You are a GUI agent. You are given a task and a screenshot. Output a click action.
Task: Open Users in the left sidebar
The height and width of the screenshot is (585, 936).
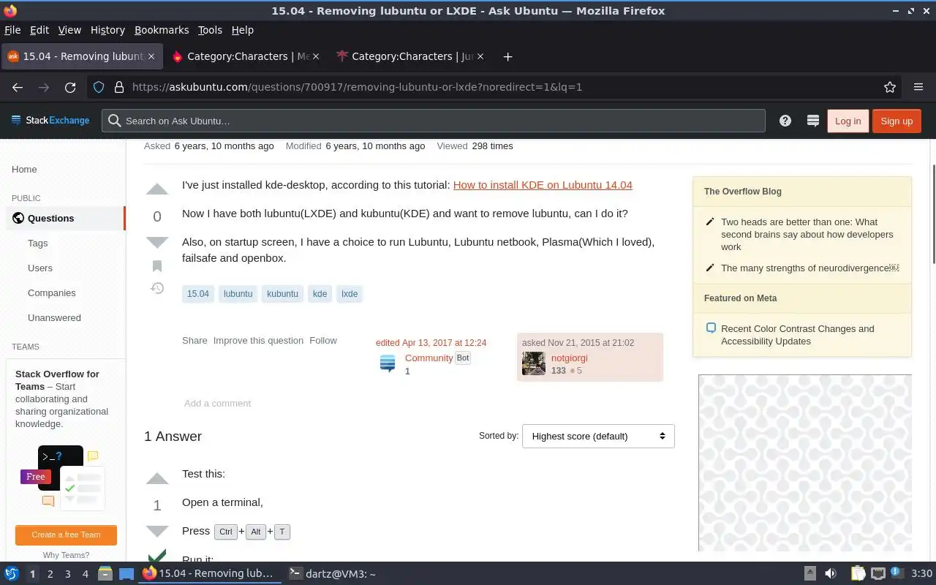(39, 268)
